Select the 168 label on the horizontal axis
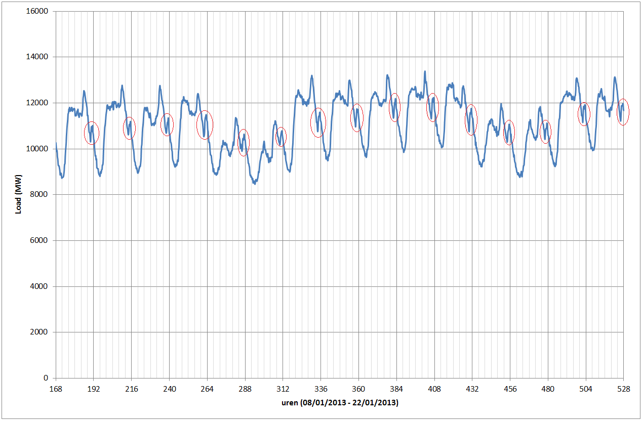The width and height of the screenshot is (642, 421). coord(56,389)
